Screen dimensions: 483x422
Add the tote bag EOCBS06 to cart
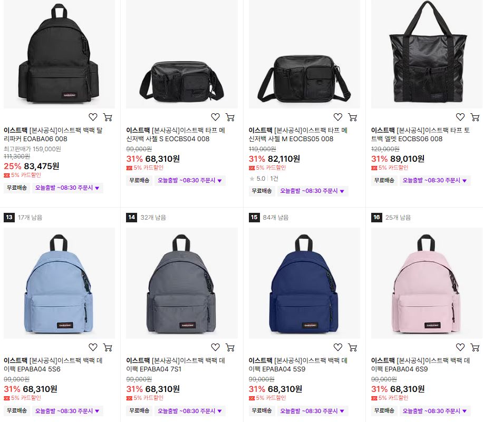click(475, 117)
